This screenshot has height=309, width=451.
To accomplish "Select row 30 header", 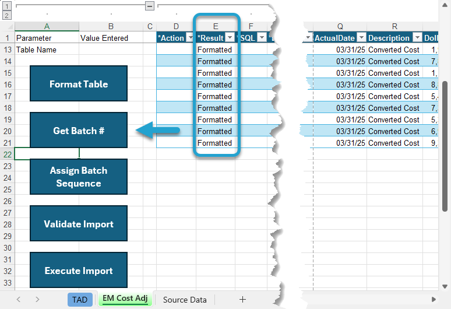I will tap(8, 248).
